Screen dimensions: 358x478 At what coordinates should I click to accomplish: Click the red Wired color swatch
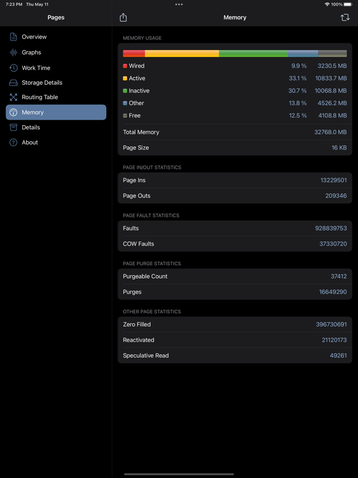(125, 66)
